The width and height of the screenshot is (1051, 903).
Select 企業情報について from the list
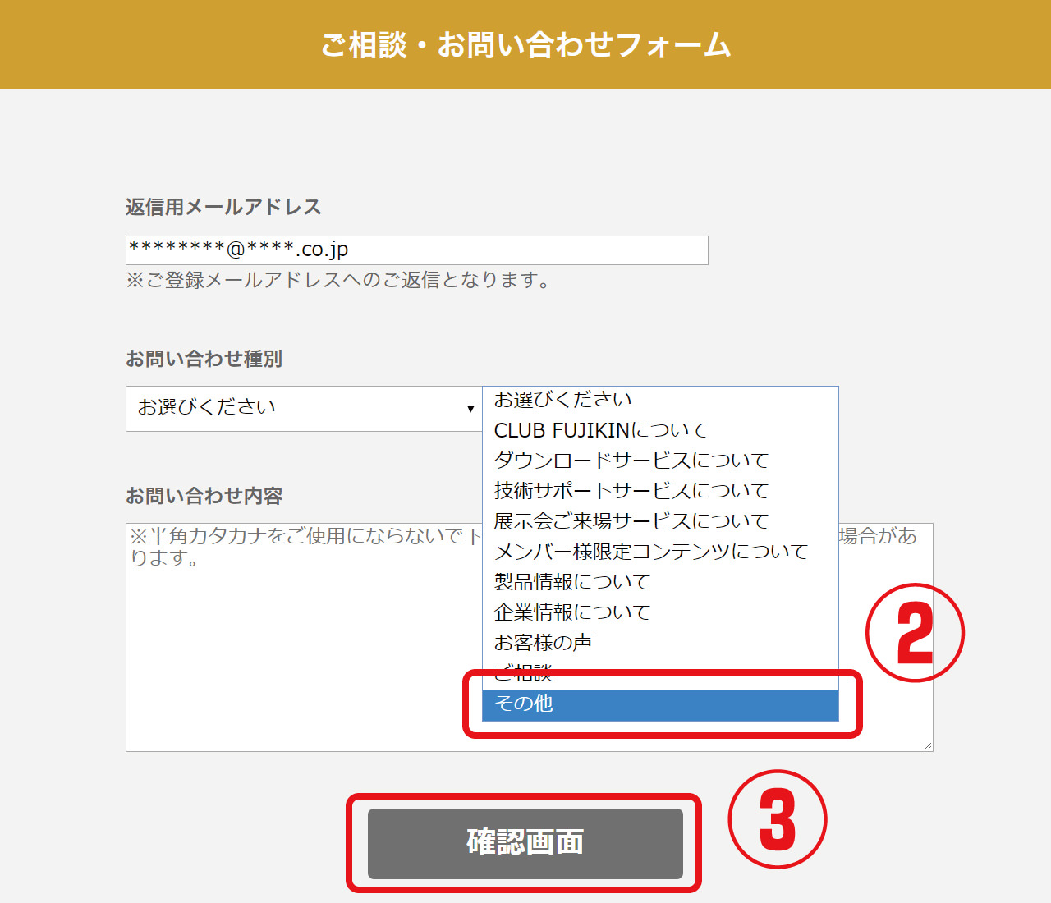tap(571, 612)
